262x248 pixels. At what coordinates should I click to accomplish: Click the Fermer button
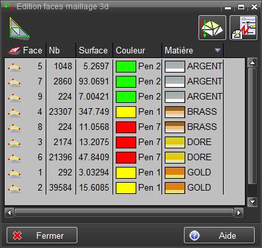tap(42, 235)
